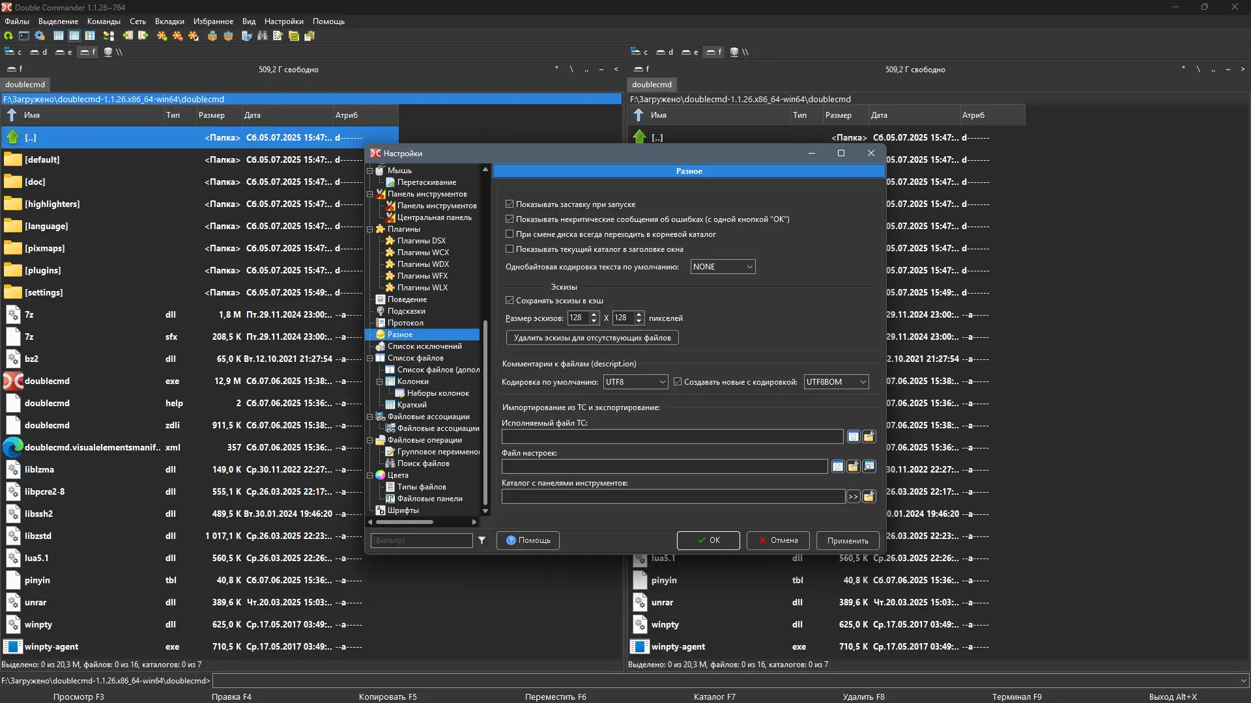Select the Extract archive toolbar icon
1251x703 pixels.
point(227,36)
